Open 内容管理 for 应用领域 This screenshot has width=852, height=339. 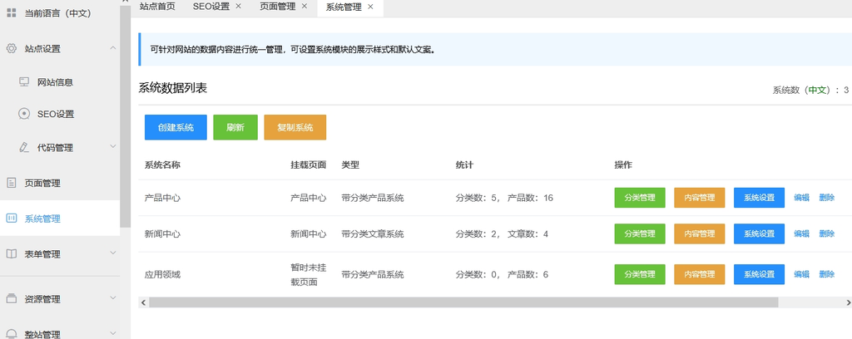(699, 274)
